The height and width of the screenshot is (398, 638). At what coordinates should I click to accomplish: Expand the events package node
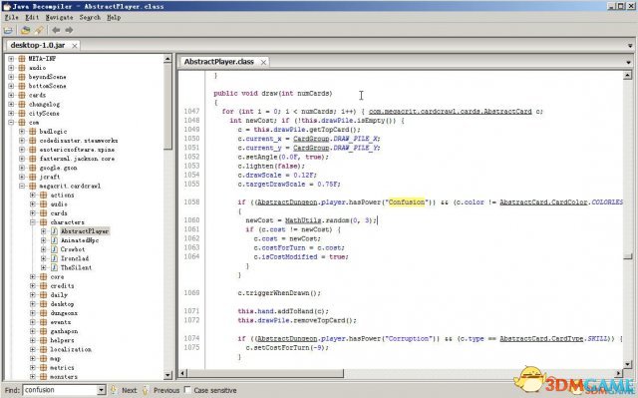(x=33, y=322)
